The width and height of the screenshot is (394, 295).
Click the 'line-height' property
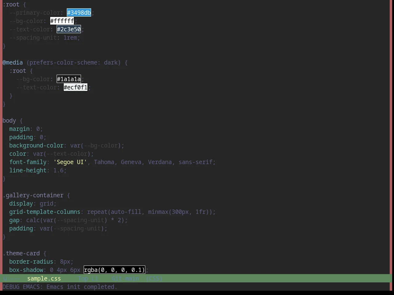(x=28, y=170)
